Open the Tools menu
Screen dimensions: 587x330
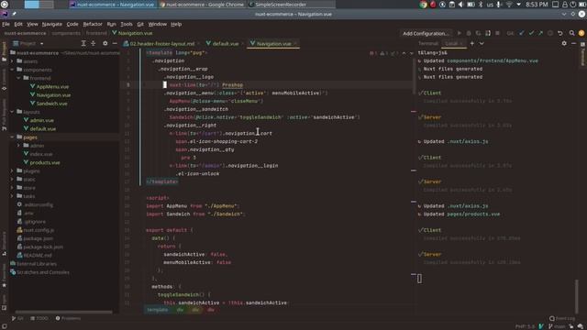click(x=127, y=24)
